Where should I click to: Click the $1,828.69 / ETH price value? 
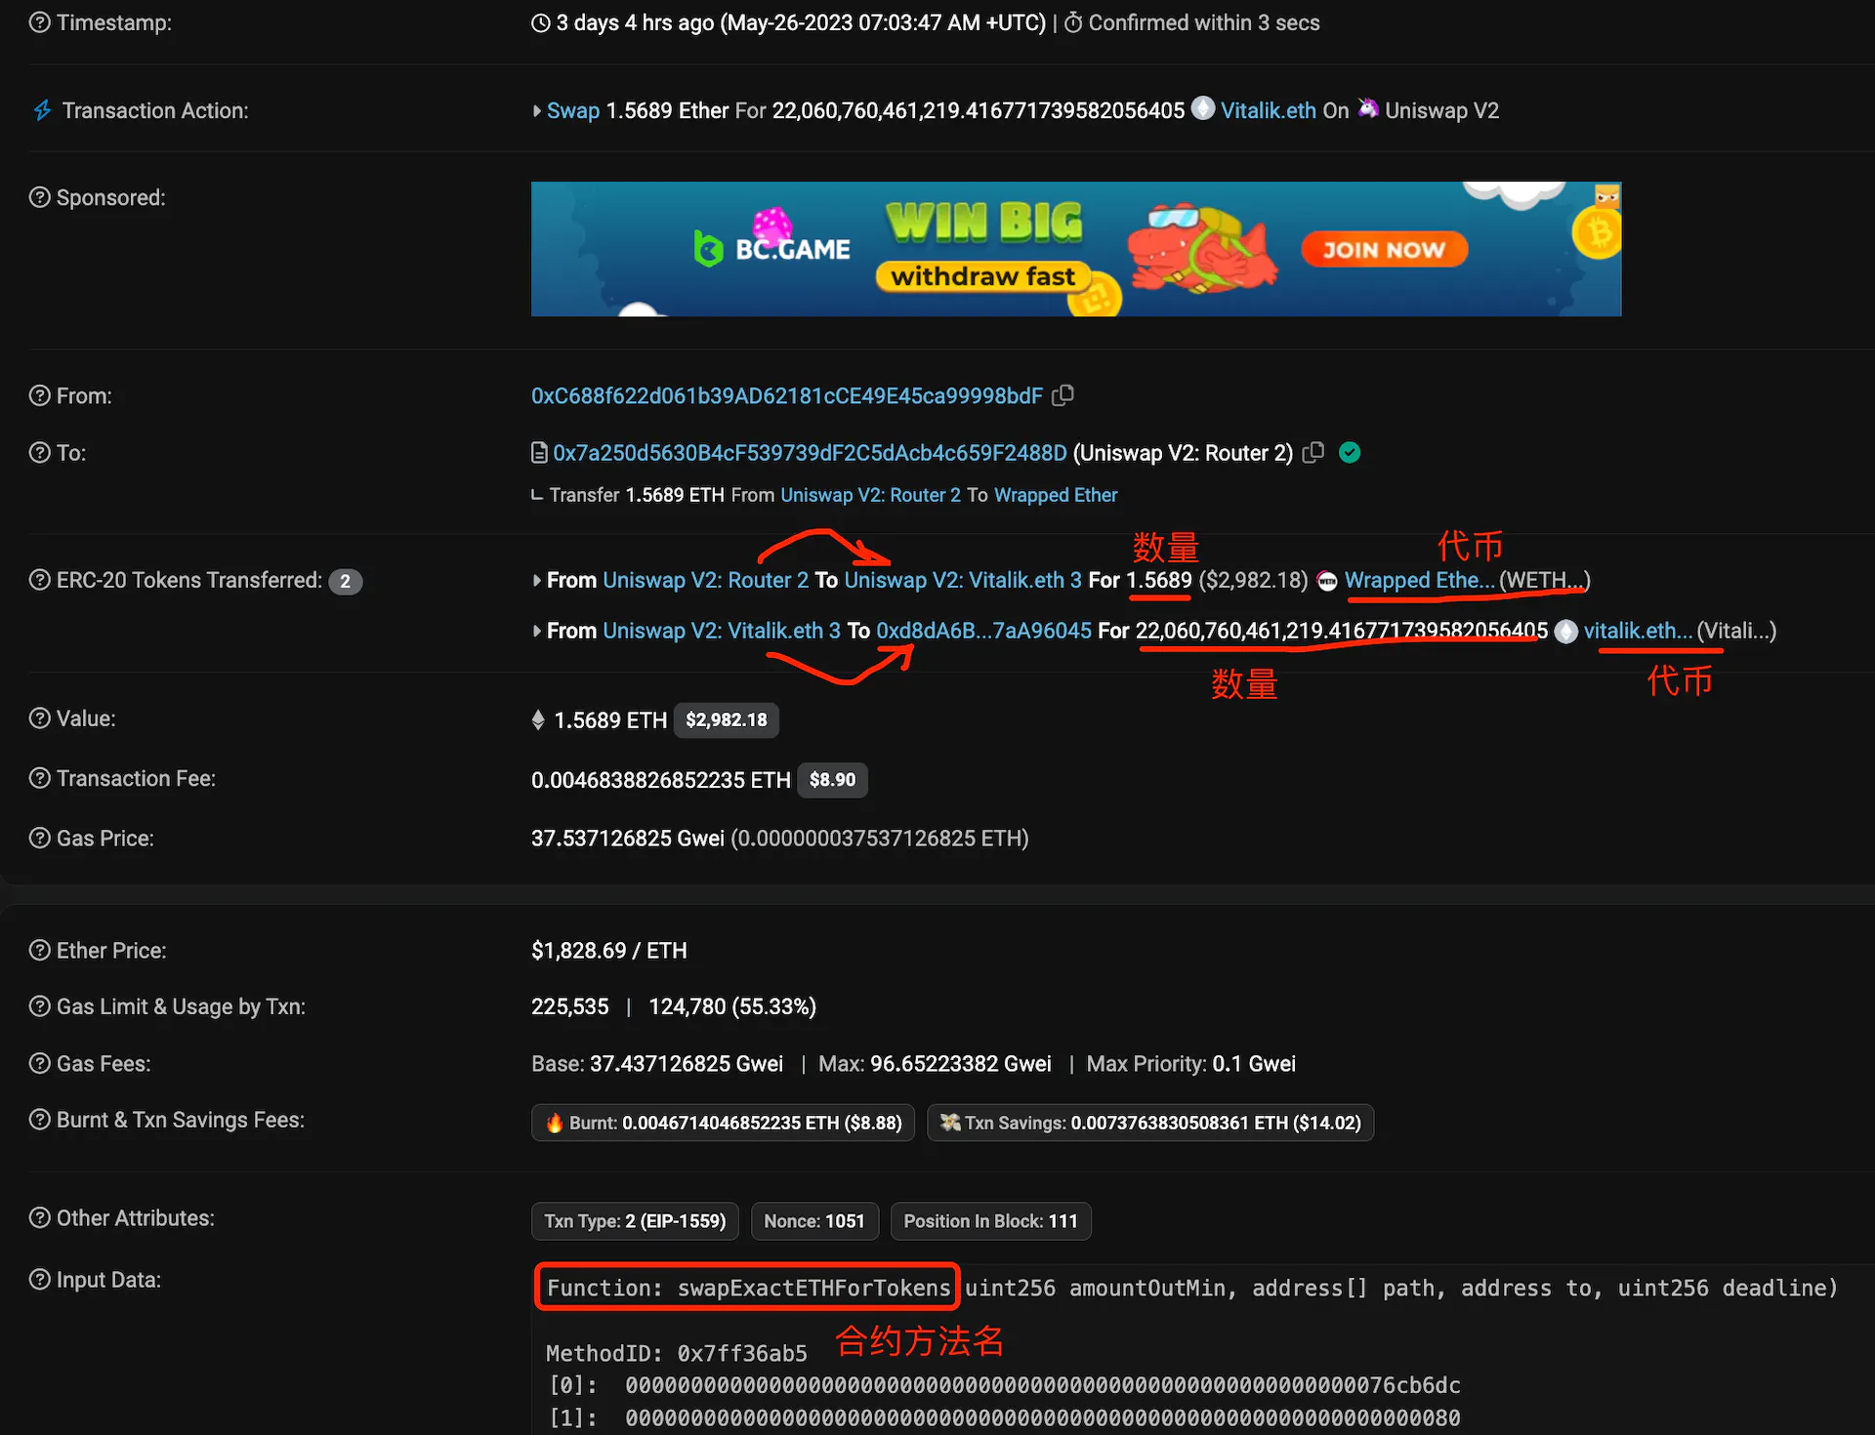tap(609, 951)
